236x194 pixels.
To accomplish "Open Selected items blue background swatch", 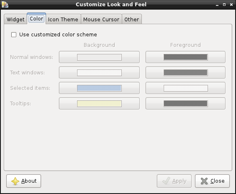I will (x=99, y=88).
